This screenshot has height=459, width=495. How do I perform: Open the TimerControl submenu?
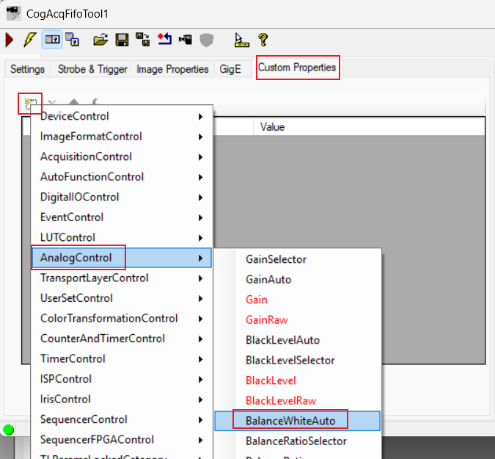pos(122,359)
